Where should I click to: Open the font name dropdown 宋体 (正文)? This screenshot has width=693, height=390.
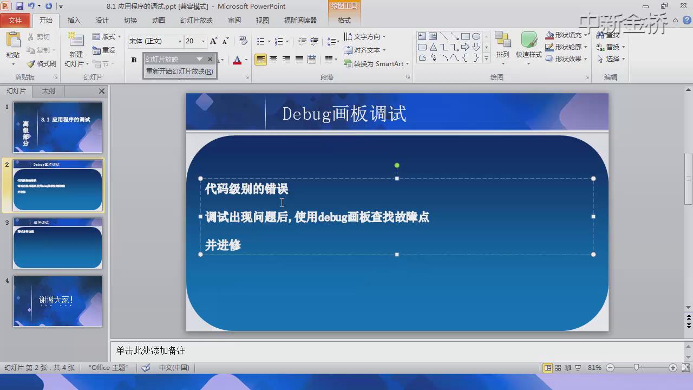(180, 41)
